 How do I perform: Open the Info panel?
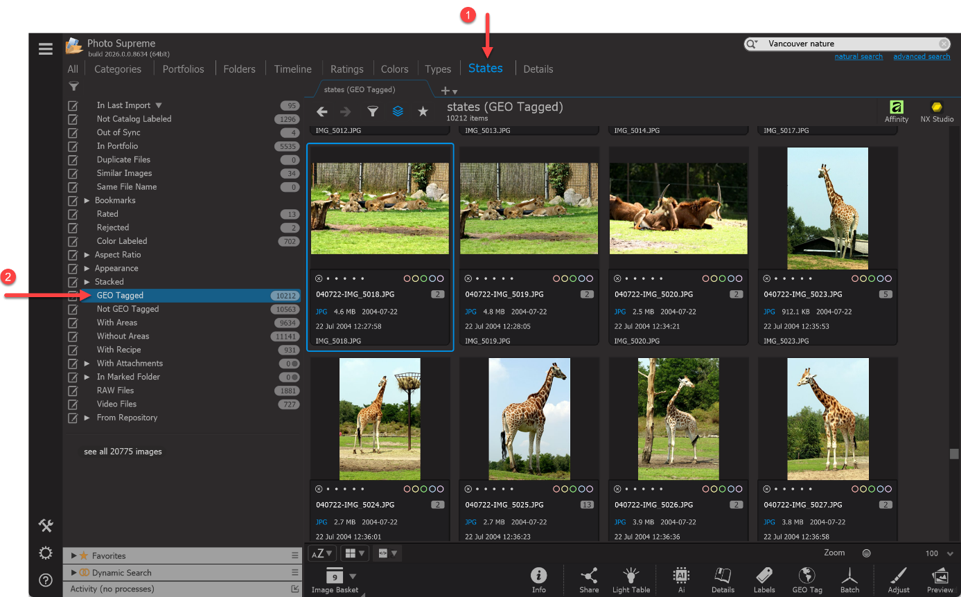(x=539, y=580)
